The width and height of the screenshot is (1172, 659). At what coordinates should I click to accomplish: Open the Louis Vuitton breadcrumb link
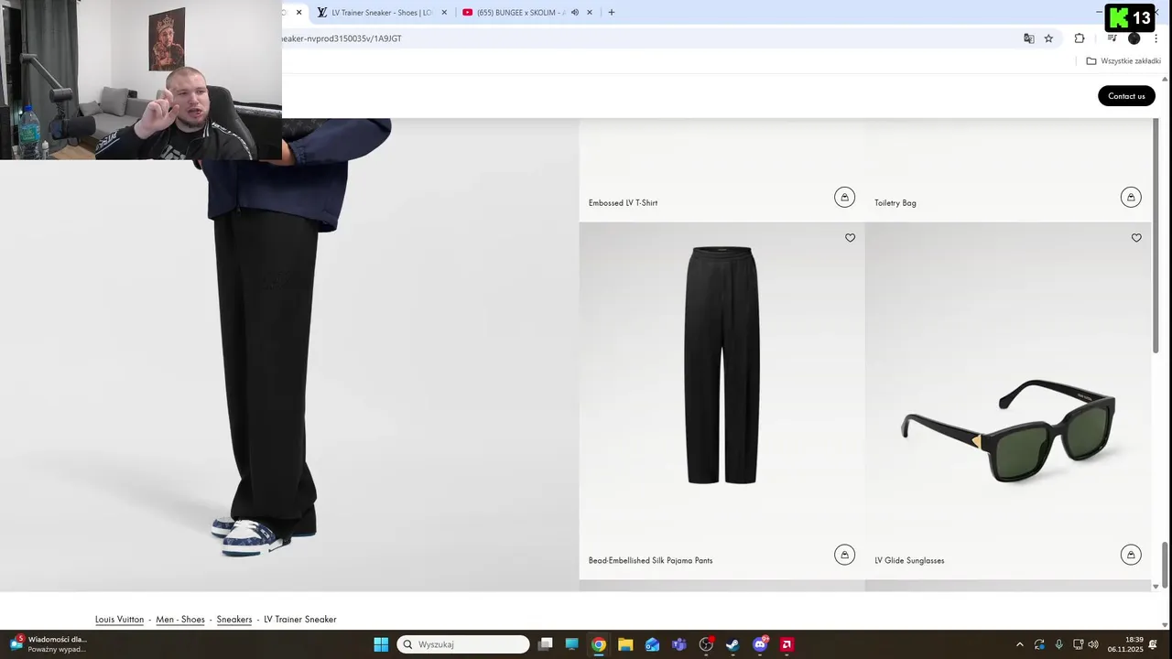pyautogui.click(x=119, y=620)
